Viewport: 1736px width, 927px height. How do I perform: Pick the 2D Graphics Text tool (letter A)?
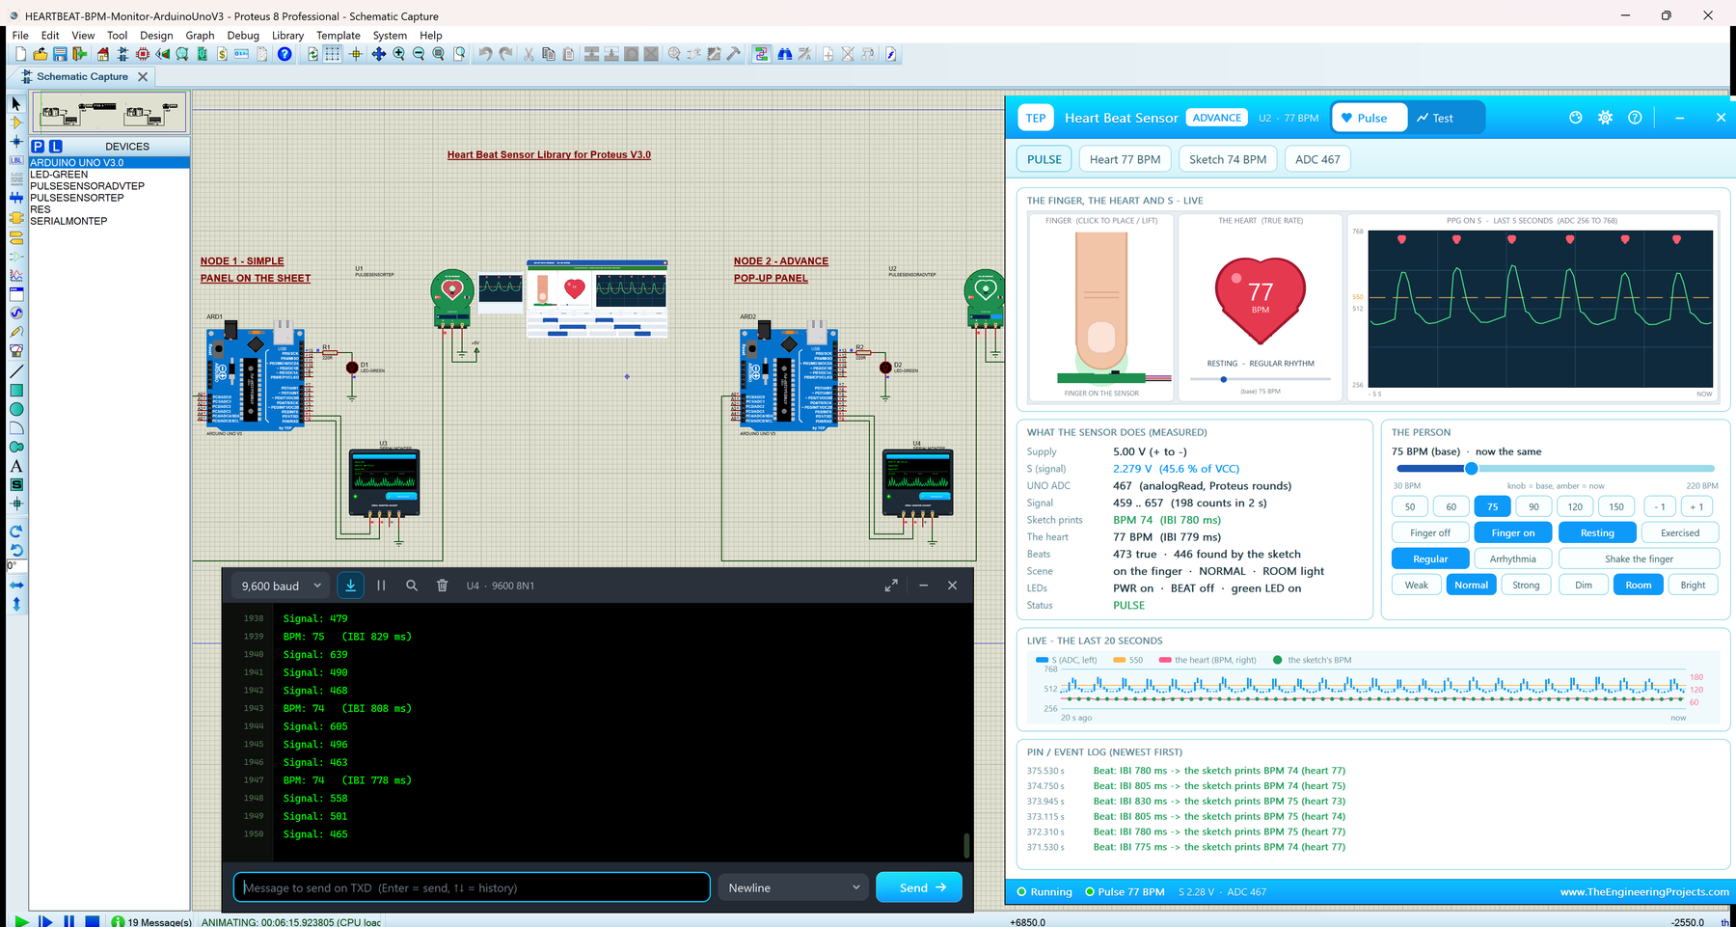[16, 466]
